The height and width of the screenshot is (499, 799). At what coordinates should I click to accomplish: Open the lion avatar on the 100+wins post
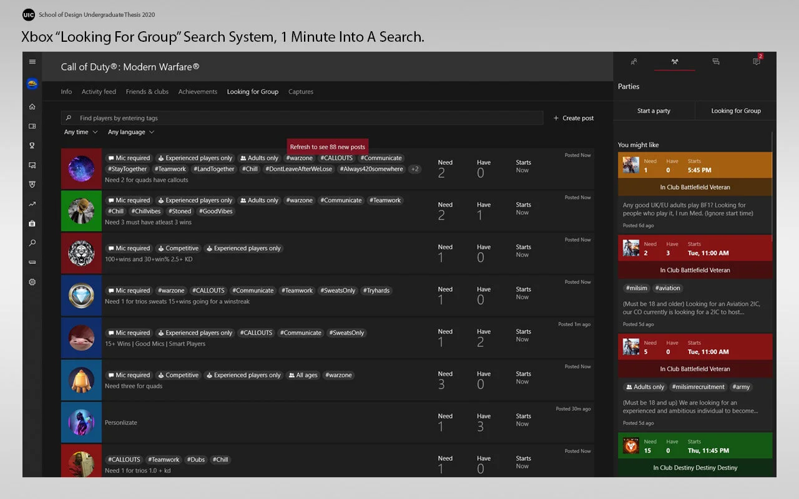click(81, 253)
